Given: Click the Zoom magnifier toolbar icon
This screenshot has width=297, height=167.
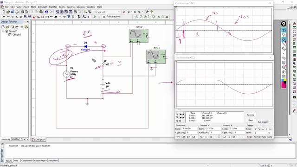Looking at the screenshot, I should point(147,12).
